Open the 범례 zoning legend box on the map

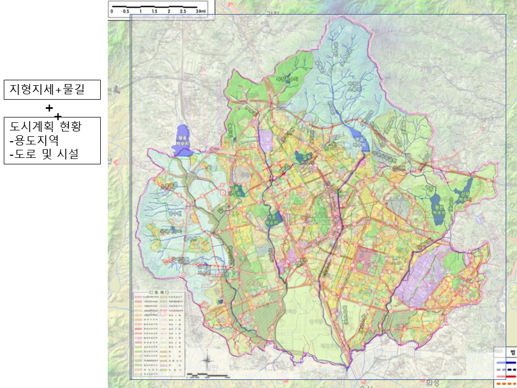tap(159, 334)
